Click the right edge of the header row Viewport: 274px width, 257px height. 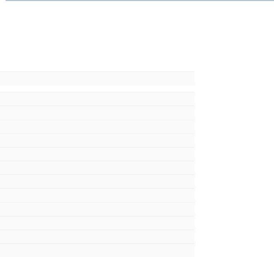click(194, 79)
